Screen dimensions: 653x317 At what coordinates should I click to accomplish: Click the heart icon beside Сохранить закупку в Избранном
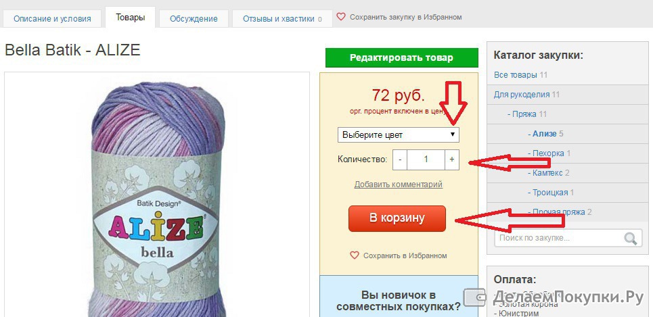(341, 17)
